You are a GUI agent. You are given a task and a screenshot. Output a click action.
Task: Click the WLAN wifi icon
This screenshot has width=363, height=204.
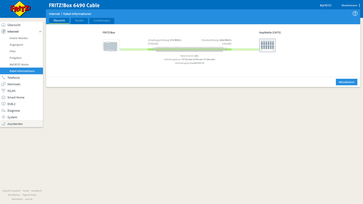[4, 91]
